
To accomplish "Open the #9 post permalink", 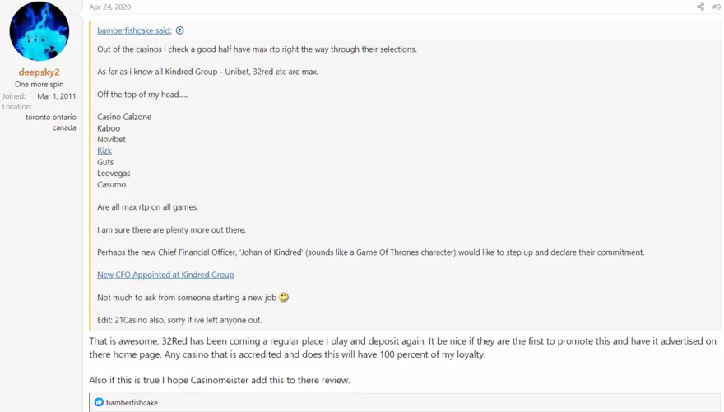I will [x=716, y=7].
